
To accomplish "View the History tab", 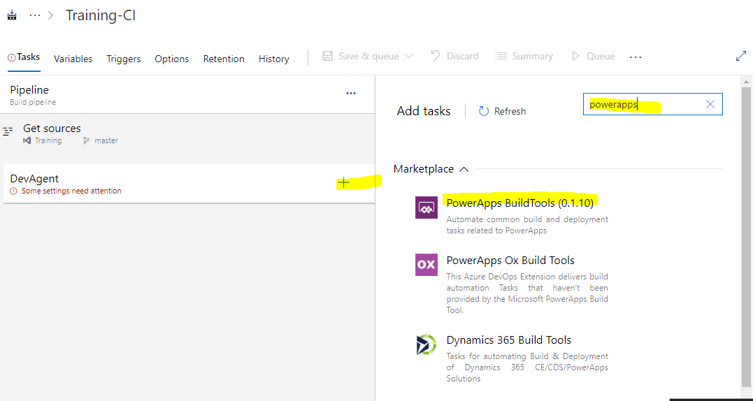I will (x=274, y=59).
